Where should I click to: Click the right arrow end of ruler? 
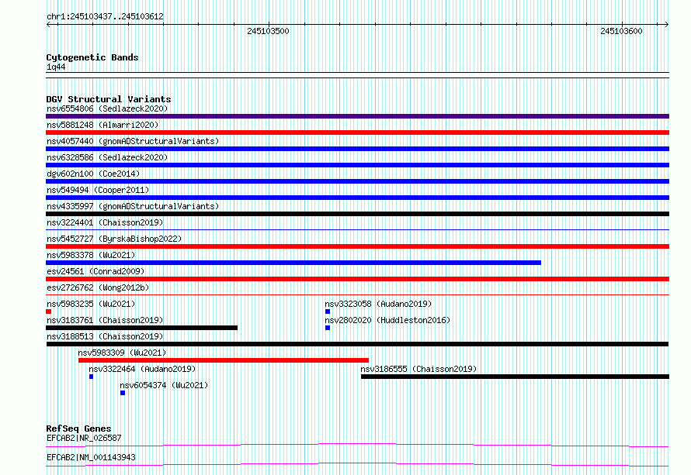(x=666, y=24)
